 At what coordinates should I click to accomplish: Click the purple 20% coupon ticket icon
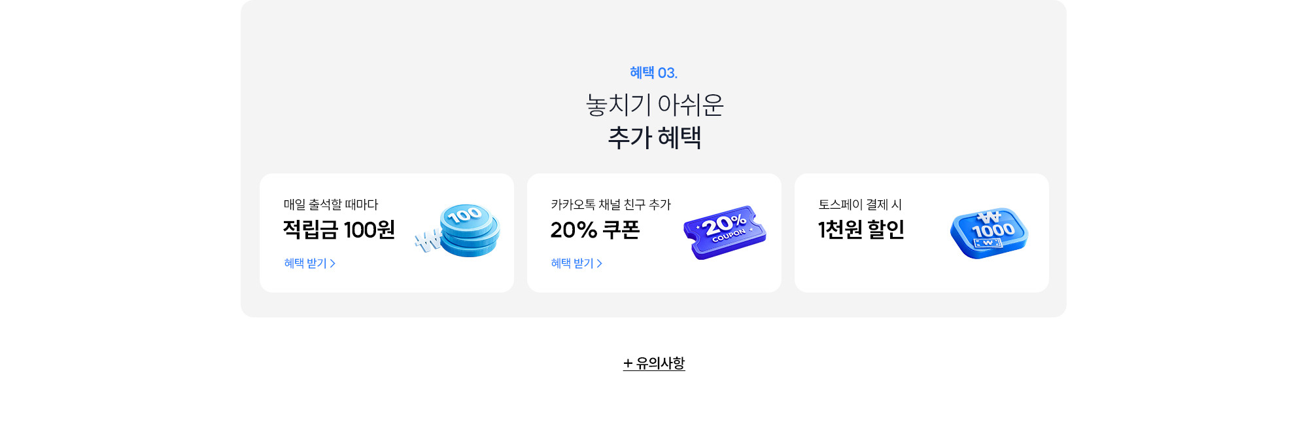coord(725,232)
